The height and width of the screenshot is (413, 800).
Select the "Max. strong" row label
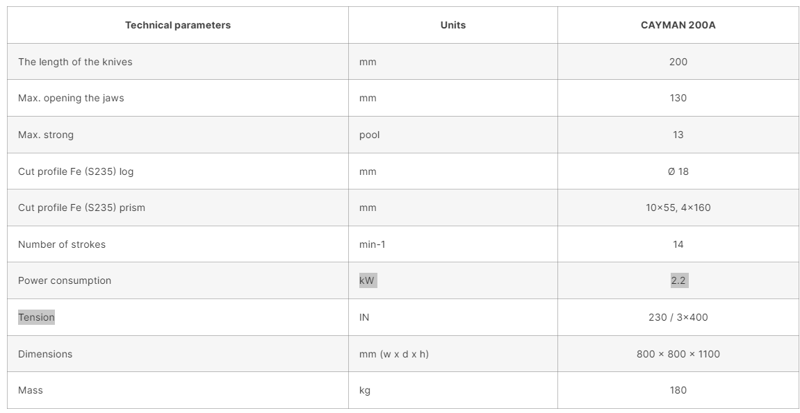point(46,135)
